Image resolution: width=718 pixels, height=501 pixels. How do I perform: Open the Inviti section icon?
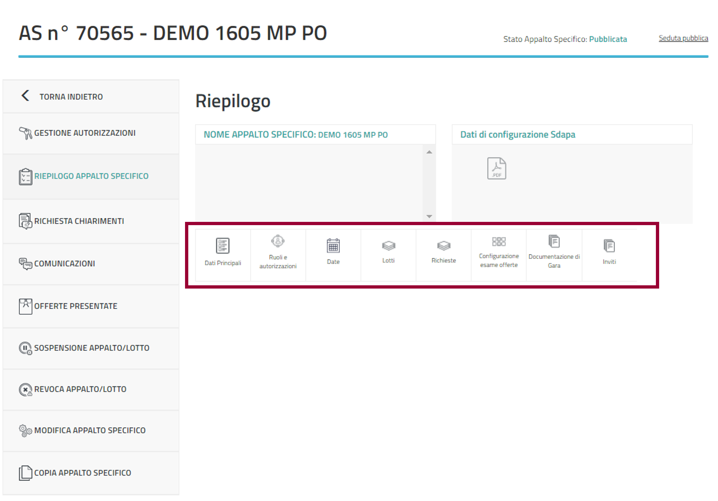pos(609,246)
